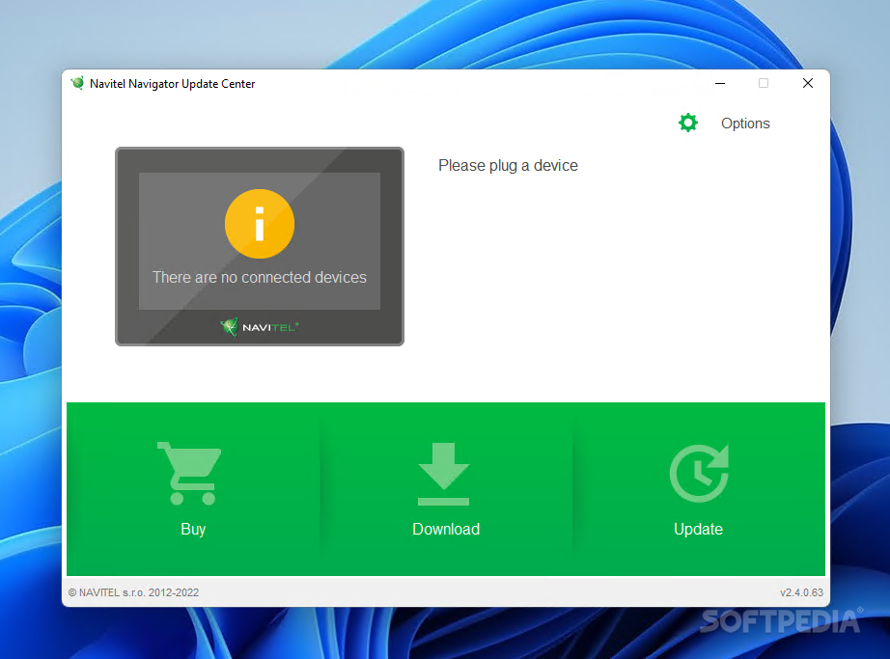
Task: Click the Navitel app icon in title bar
Action: click(x=77, y=83)
